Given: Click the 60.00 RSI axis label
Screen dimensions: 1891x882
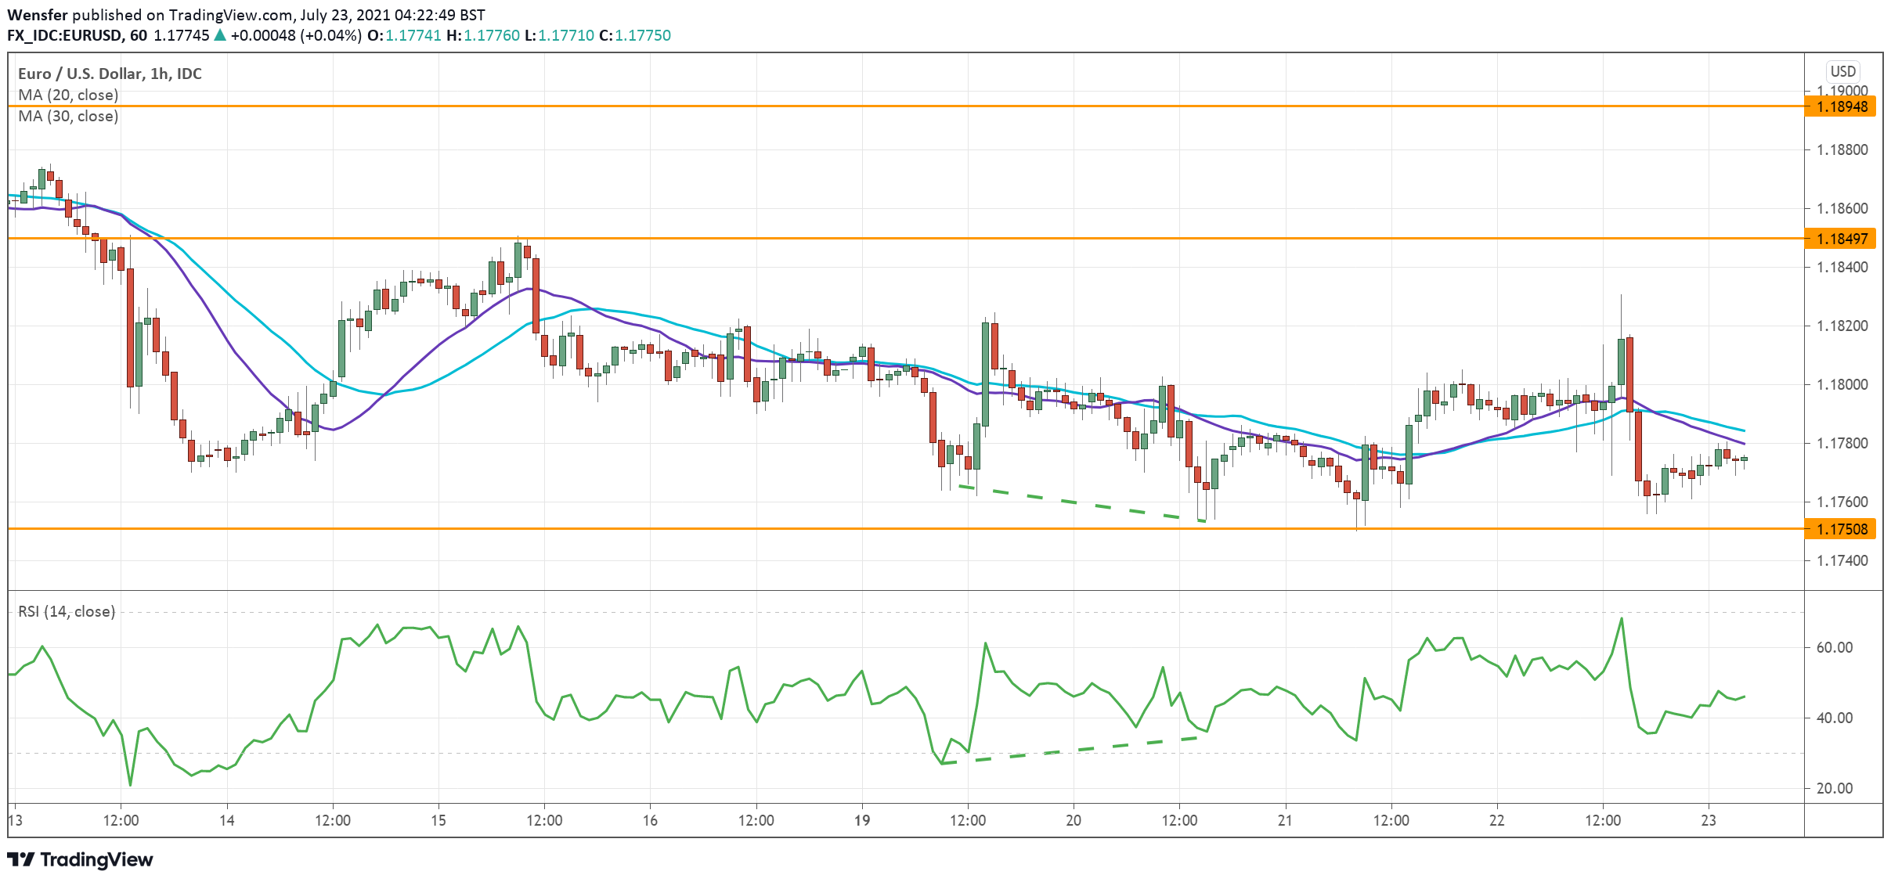Looking at the screenshot, I should coord(1834,647).
